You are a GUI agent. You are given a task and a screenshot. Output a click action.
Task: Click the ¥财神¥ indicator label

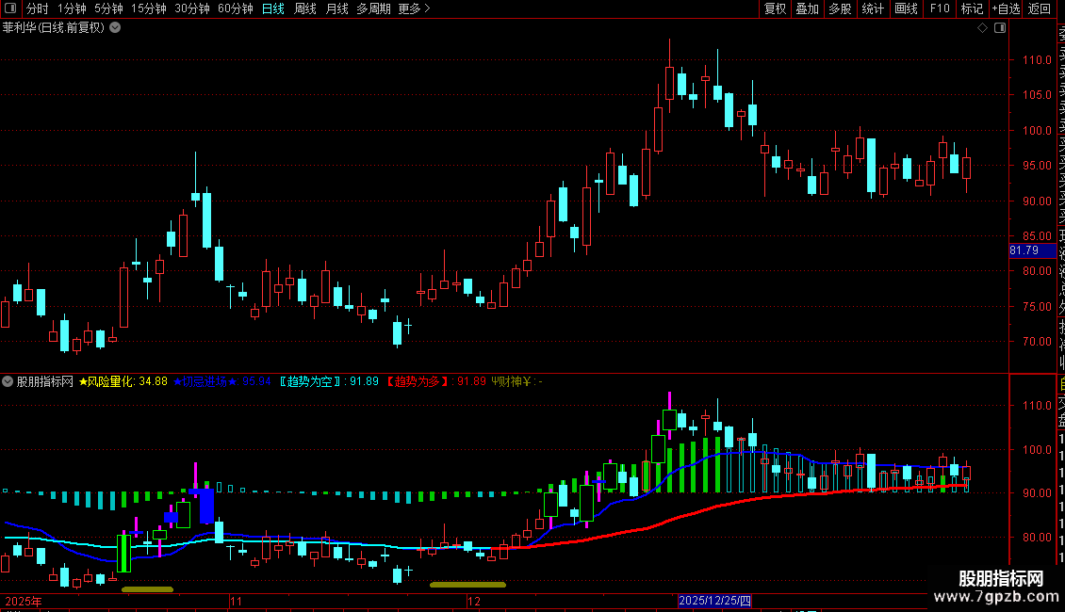click(516, 382)
